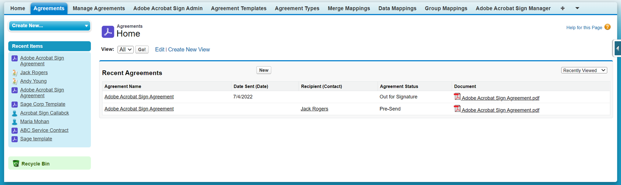Switch to the Home tab
This screenshot has height=185, width=621.
[x=18, y=8]
